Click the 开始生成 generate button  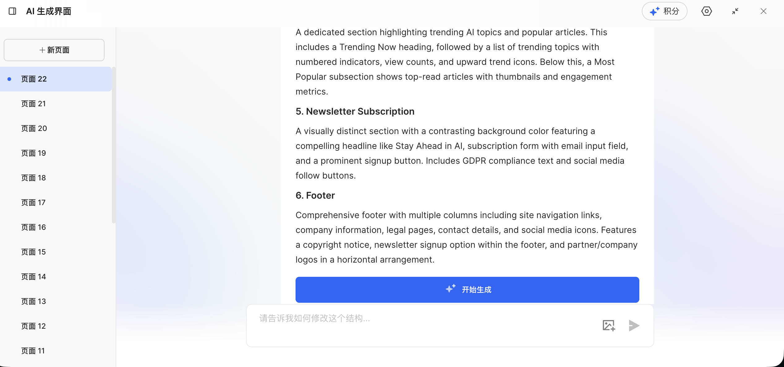[467, 289]
